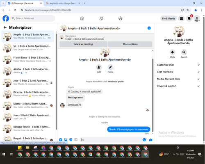Open Mateo conversation
The height and width of the screenshot is (164, 205).
coord(27,105)
